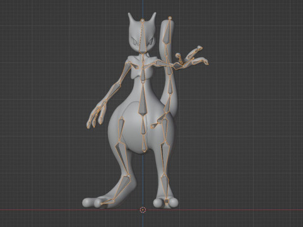Click the 3D cursor at the world origin

[143, 209]
